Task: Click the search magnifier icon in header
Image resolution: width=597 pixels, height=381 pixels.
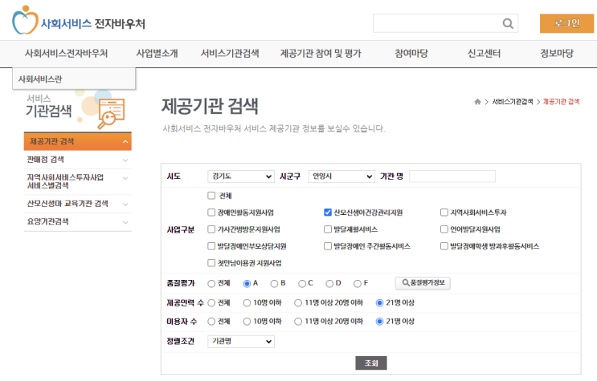Action: (508, 23)
